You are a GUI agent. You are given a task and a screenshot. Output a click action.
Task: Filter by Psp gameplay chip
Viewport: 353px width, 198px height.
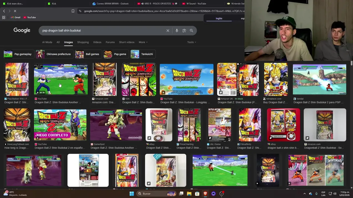pos(19,54)
